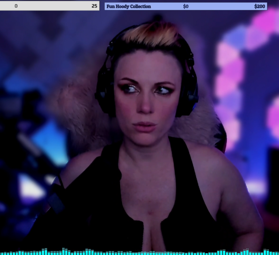Click the "Fun Hoody Collection" label
Viewport: 279px width, 255px height.
tap(129, 7)
